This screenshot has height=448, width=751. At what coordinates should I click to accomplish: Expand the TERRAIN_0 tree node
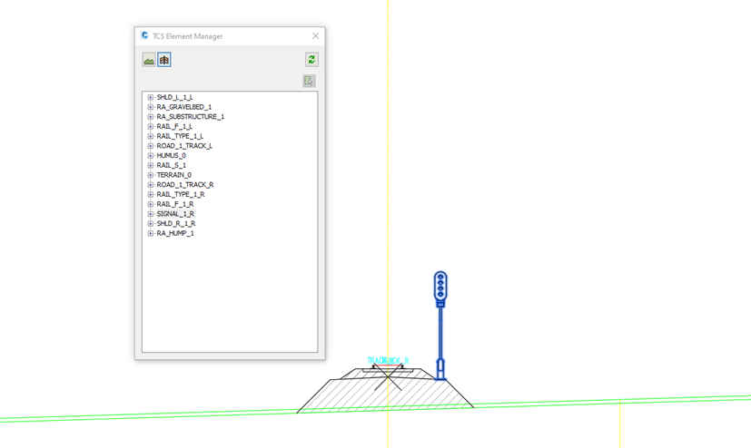(x=151, y=175)
